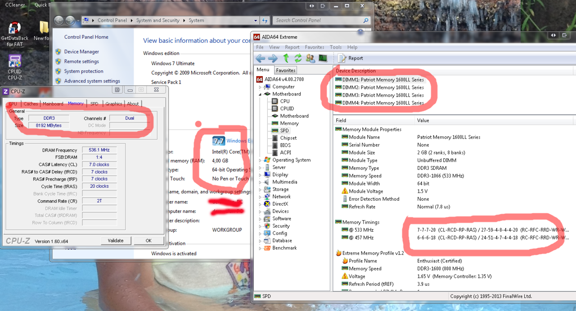Viewport: 576px width, 311px height.
Task: Collapse the Motherboard node in AIDA64 tree
Action: point(260,94)
